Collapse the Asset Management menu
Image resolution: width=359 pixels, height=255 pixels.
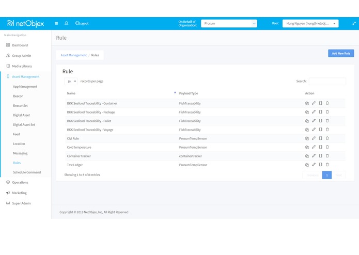point(26,77)
